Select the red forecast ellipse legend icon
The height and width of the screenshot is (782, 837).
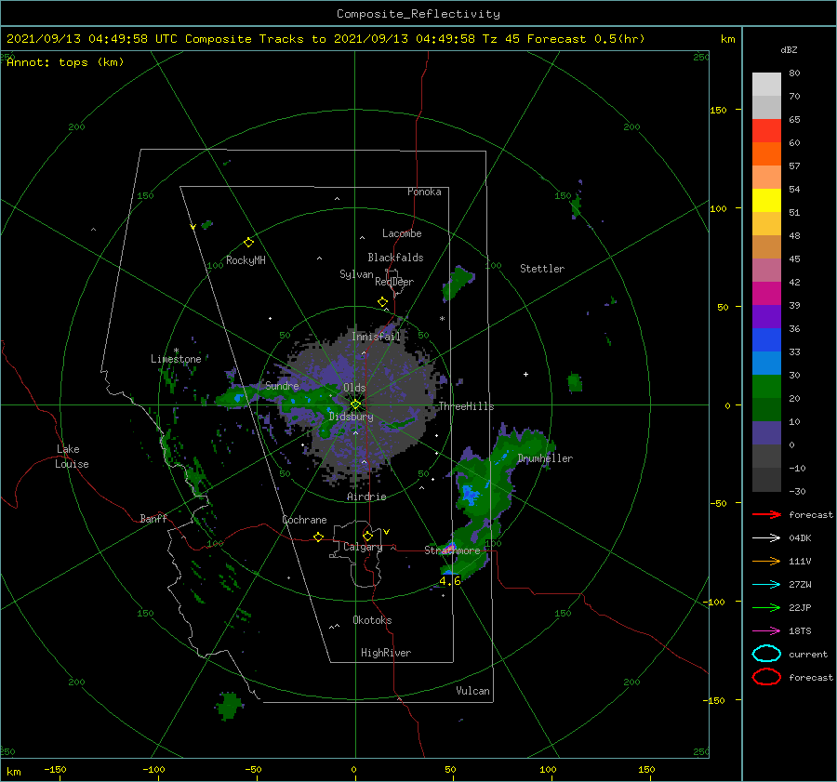tap(766, 677)
